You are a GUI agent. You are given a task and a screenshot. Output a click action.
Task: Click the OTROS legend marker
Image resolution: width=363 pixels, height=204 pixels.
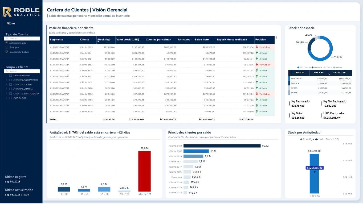pyautogui.click(x=324, y=68)
